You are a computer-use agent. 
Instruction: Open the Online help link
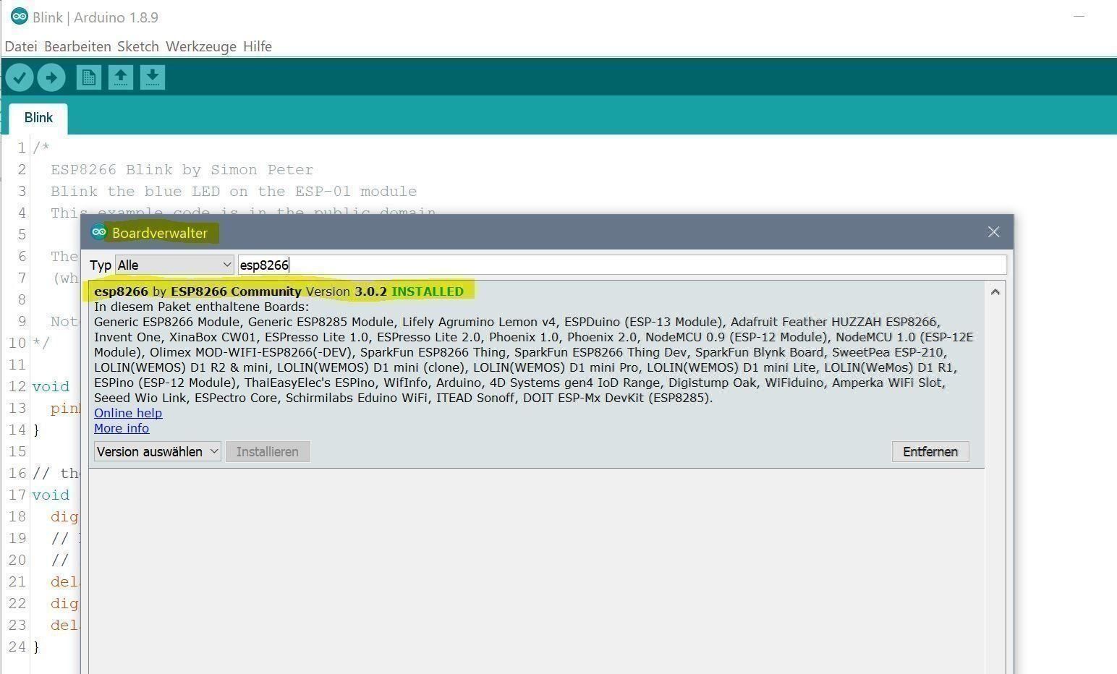pos(128,413)
